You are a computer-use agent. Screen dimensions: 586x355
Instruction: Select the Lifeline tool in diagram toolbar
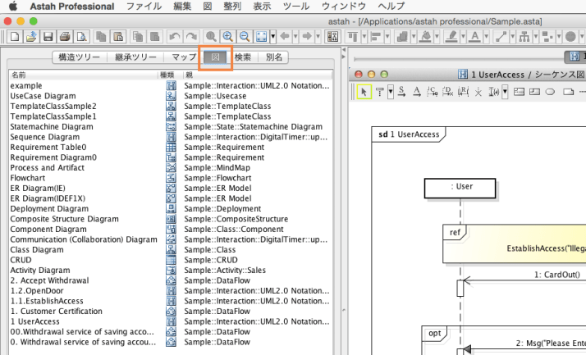tap(380, 91)
